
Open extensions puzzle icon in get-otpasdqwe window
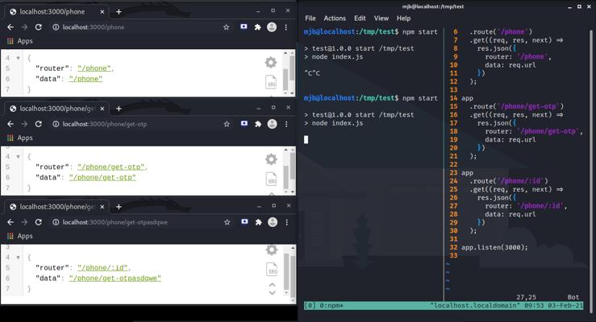[x=258, y=221]
